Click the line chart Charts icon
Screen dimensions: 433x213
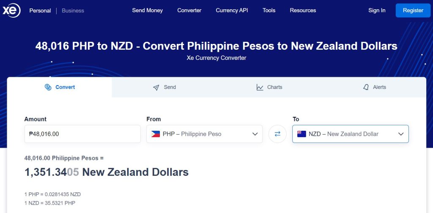click(260, 87)
